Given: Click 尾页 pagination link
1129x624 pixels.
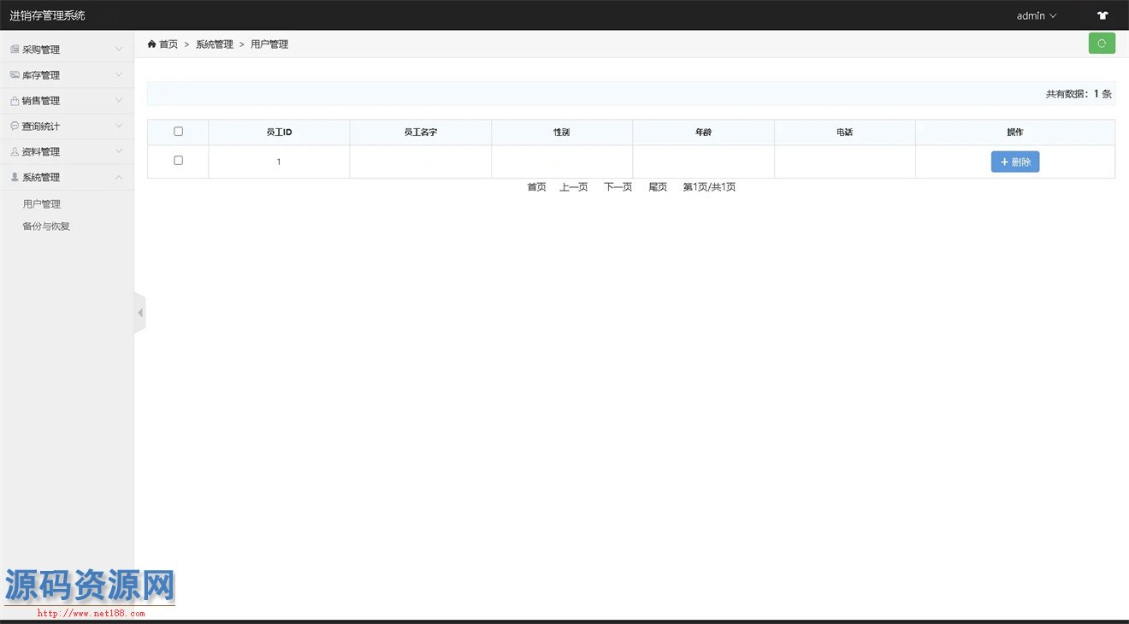Looking at the screenshot, I should click(658, 187).
